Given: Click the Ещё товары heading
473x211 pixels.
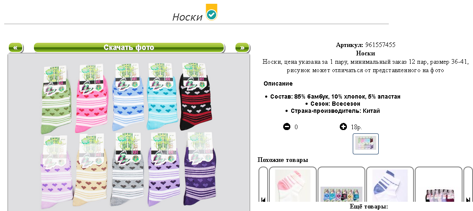Looking at the screenshot, I should (x=369, y=207).
